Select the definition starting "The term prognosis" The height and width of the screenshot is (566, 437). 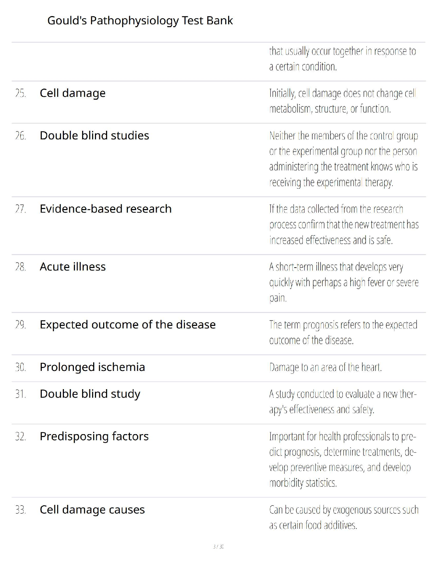[x=343, y=332]
